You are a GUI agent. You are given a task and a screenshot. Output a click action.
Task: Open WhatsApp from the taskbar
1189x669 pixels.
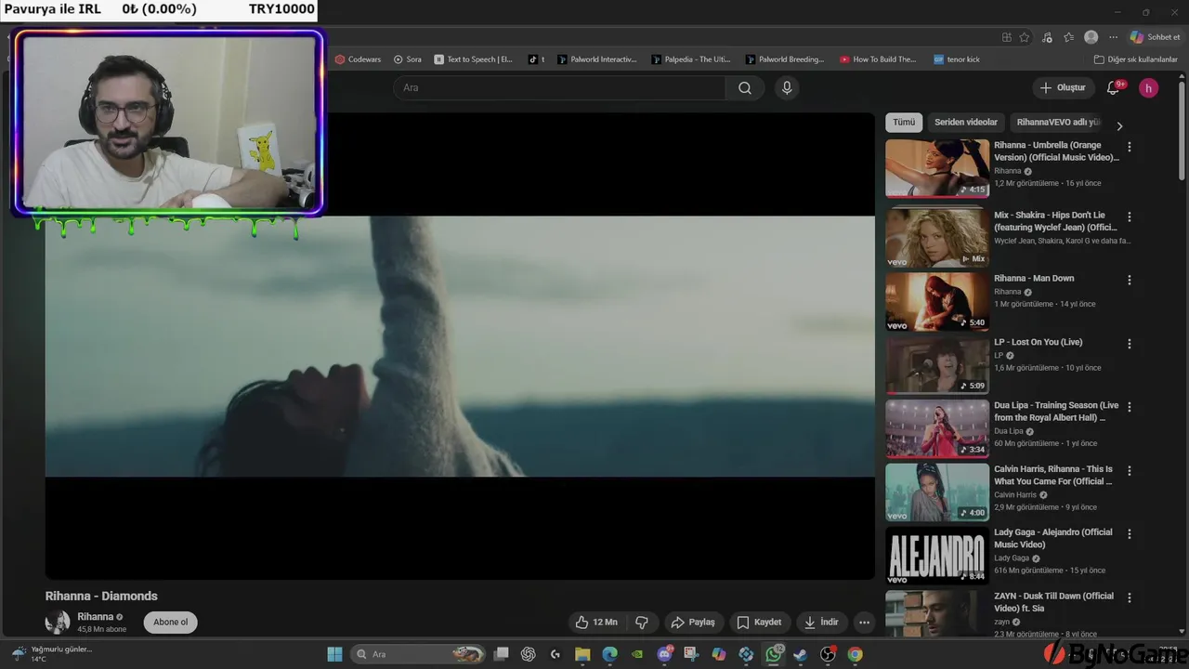pyautogui.click(x=774, y=654)
